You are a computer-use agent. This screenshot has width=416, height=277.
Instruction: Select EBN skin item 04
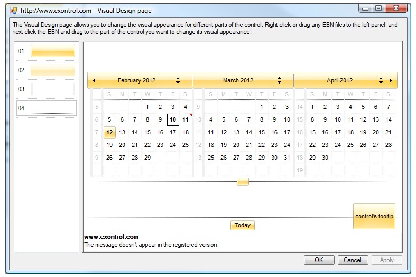pyautogui.click(x=46, y=108)
